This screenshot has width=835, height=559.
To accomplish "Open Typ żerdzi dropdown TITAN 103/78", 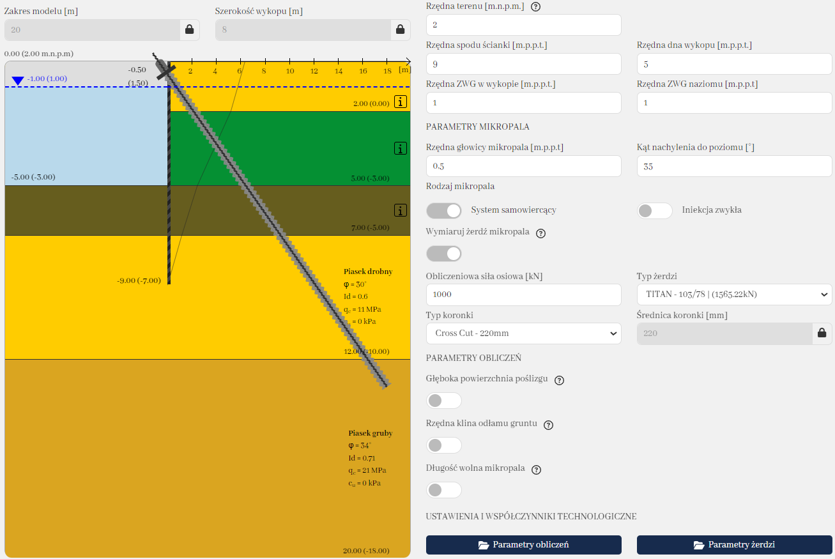I will coord(734,295).
